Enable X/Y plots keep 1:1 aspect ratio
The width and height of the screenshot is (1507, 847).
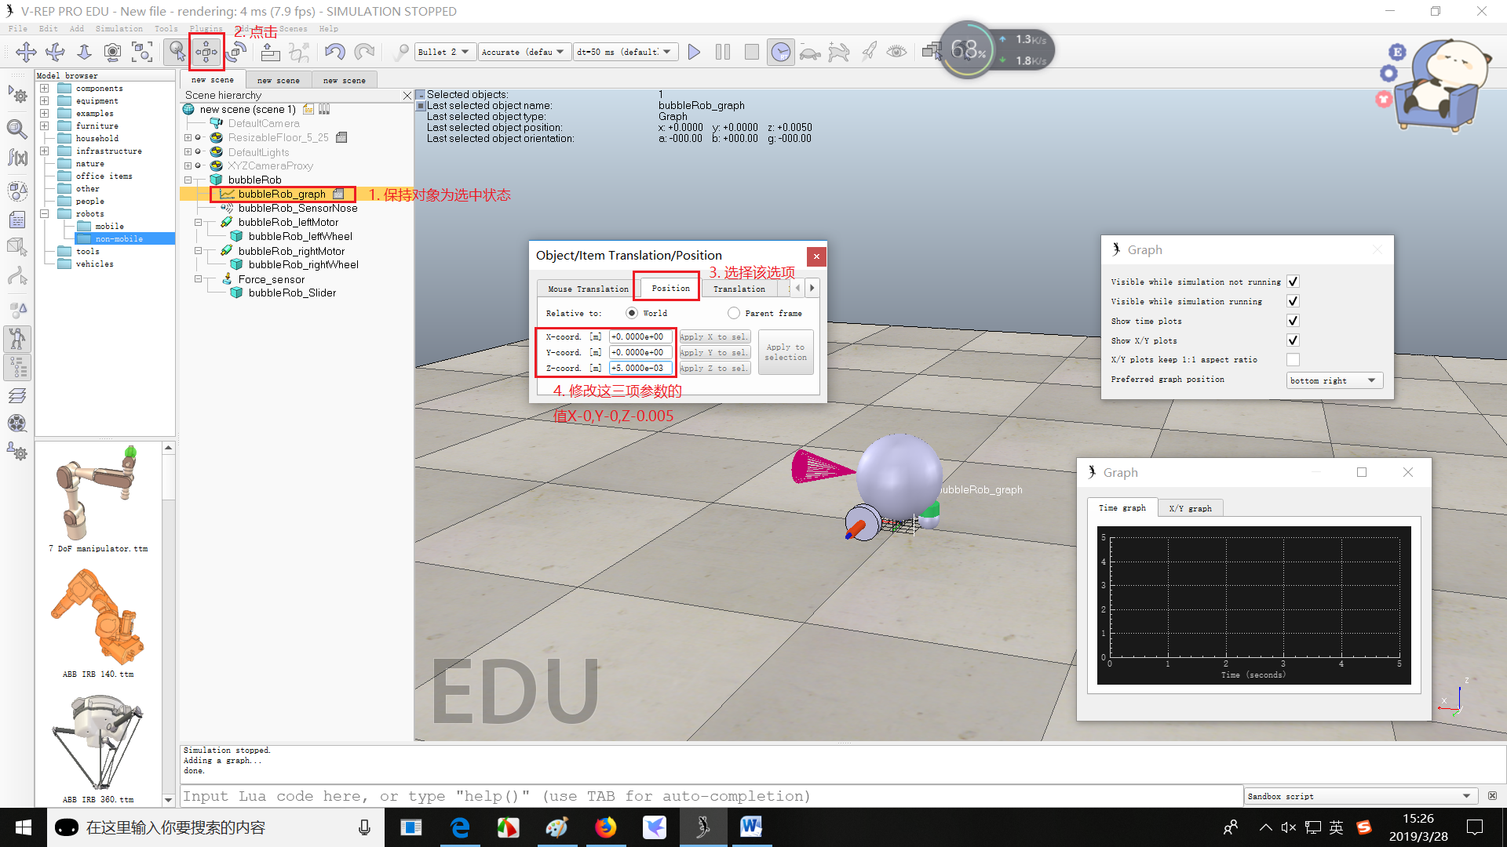pyautogui.click(x=1293, y=360)
